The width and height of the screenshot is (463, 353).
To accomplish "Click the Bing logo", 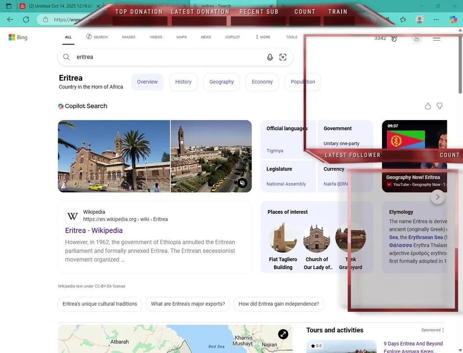I will pos(18,37).
